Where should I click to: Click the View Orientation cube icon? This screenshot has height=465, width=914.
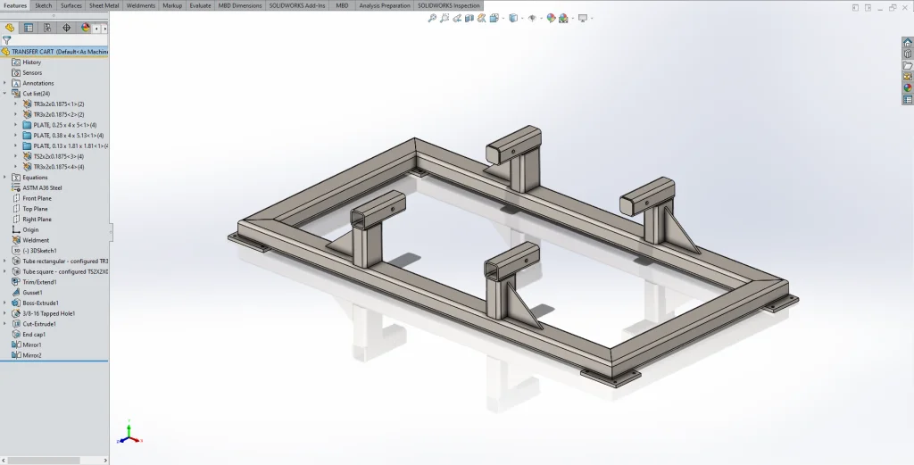[x=494, y=18]
